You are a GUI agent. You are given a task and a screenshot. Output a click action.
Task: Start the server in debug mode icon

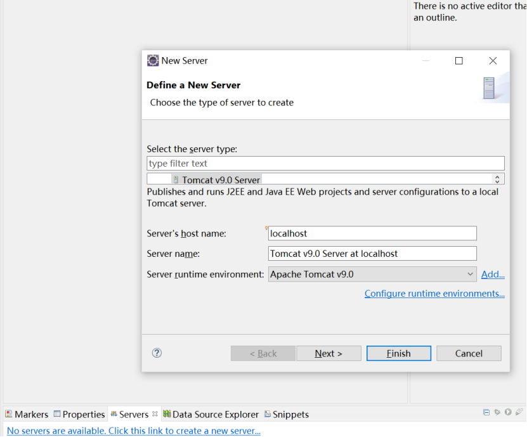497,412
